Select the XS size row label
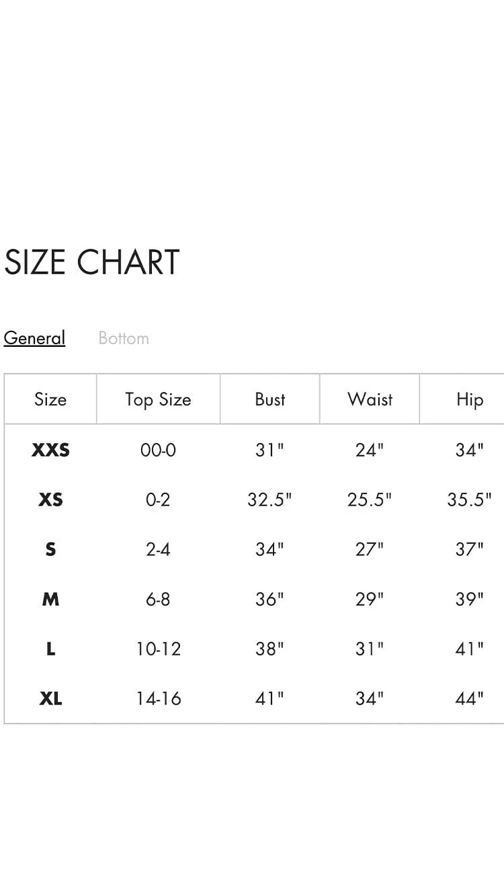Viewport: 504px width, 874px height. (x=50, y=500)
